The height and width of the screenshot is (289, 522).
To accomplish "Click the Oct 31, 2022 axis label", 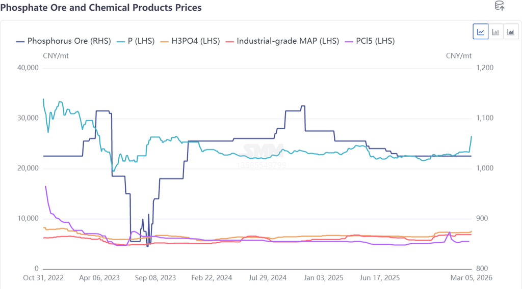I will (x=43, y=278).
